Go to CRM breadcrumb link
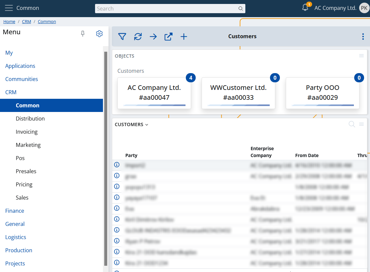The width and height of the screenshot is (370, 272). (x=26, y=21)
